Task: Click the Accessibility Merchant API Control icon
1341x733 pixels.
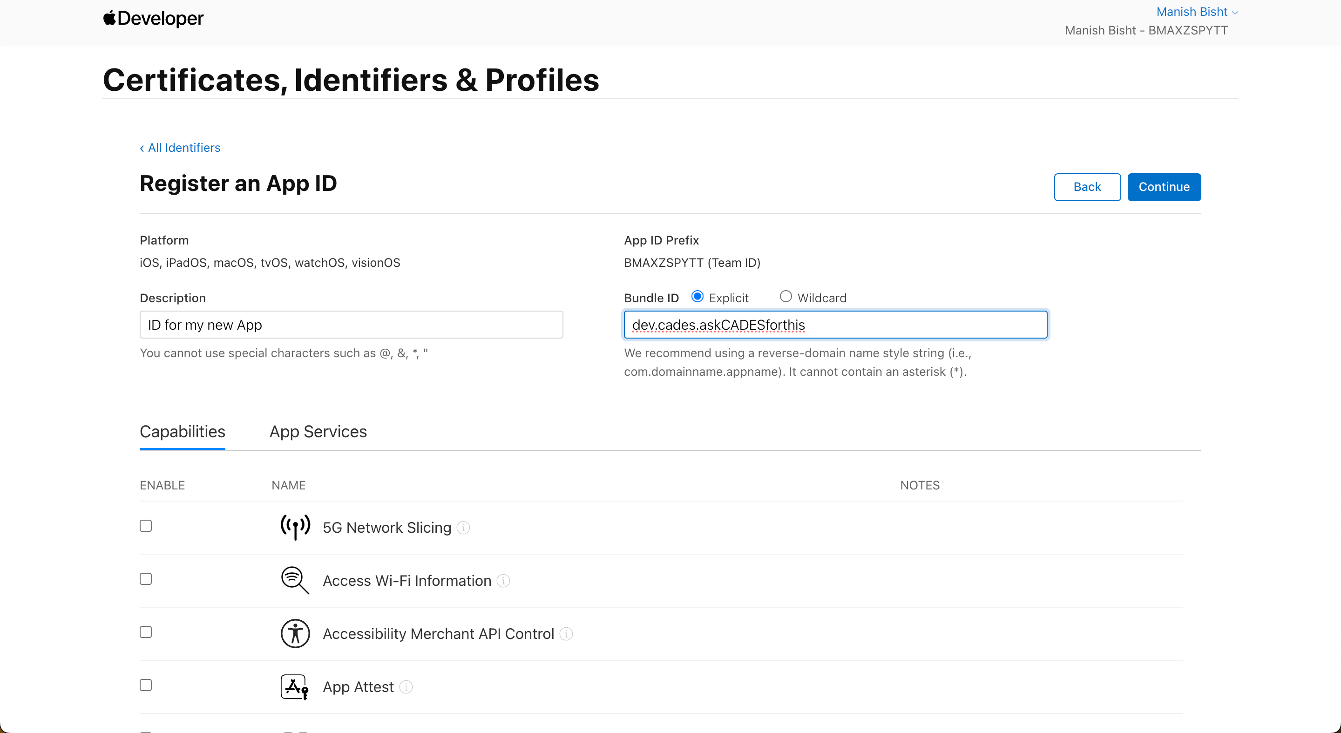Action: click(x=295, y=633)
